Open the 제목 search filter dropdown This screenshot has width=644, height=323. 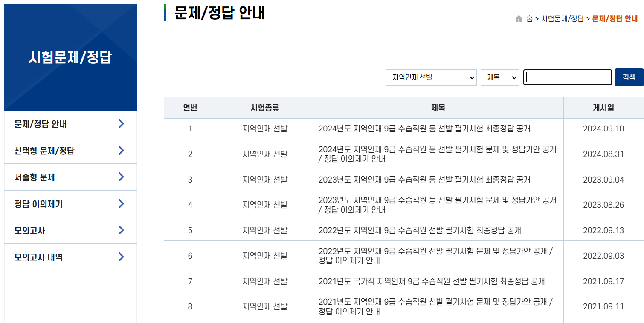[499, 77]
